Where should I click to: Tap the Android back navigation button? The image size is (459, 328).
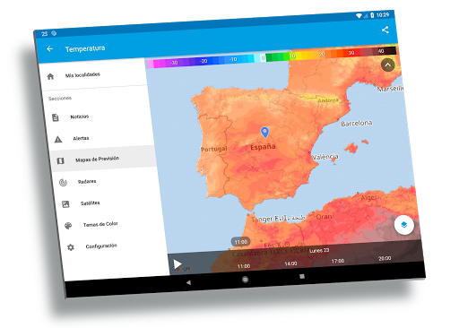coord(188,282)
